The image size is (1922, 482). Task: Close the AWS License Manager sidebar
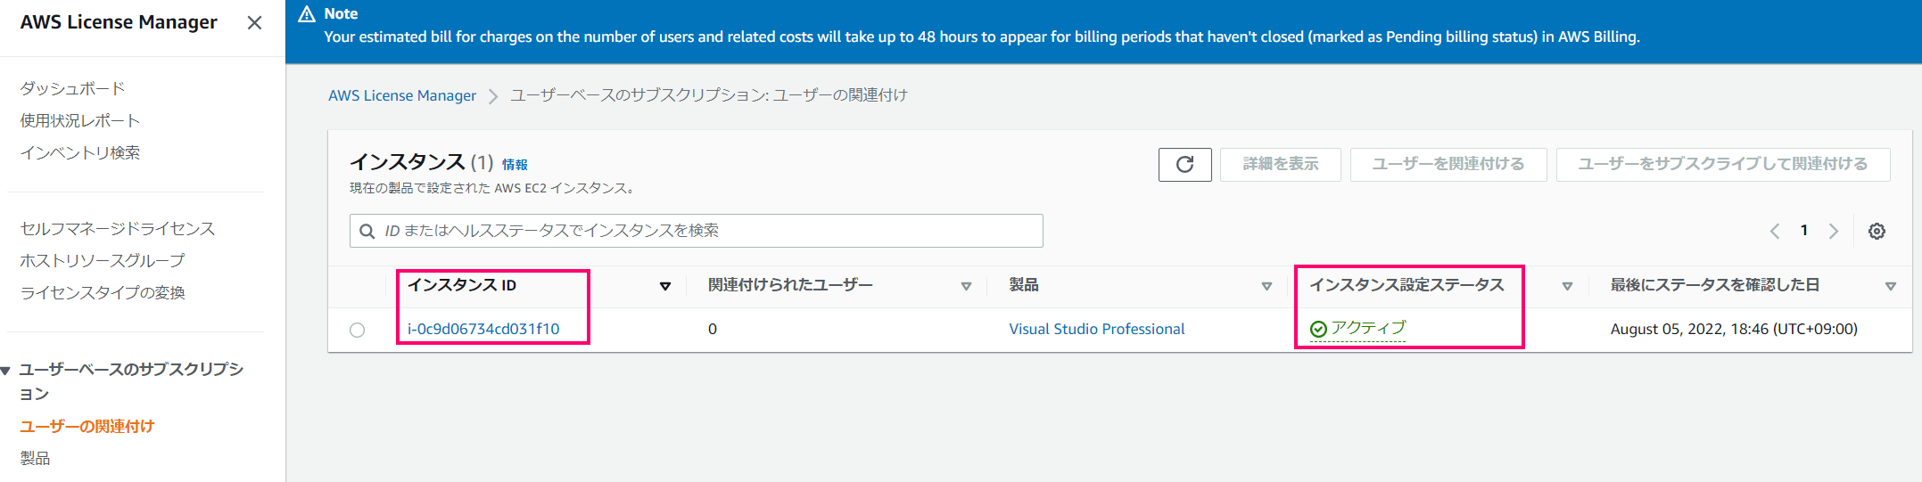254,23
